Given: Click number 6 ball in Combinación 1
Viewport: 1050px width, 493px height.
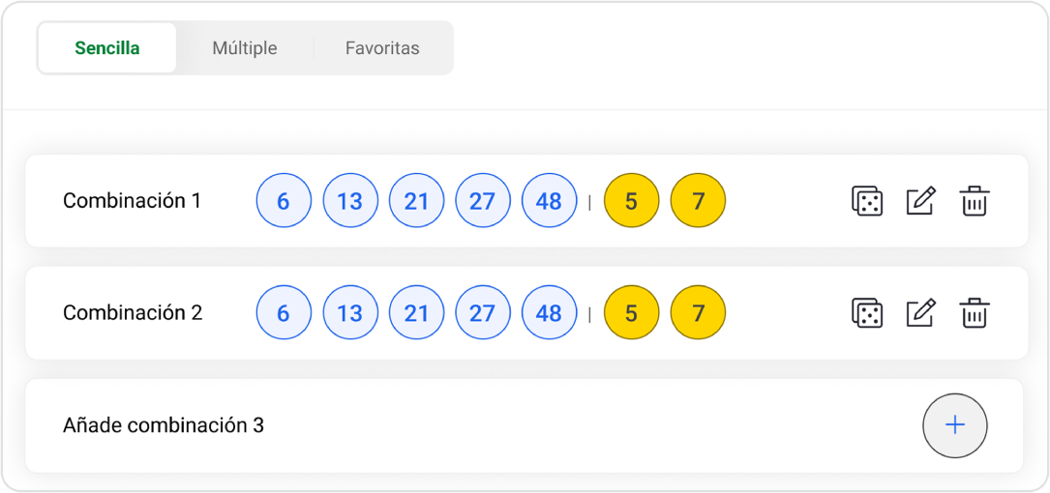Looking at the screenshot, I should pyautogui.click(x=284, y=201).
